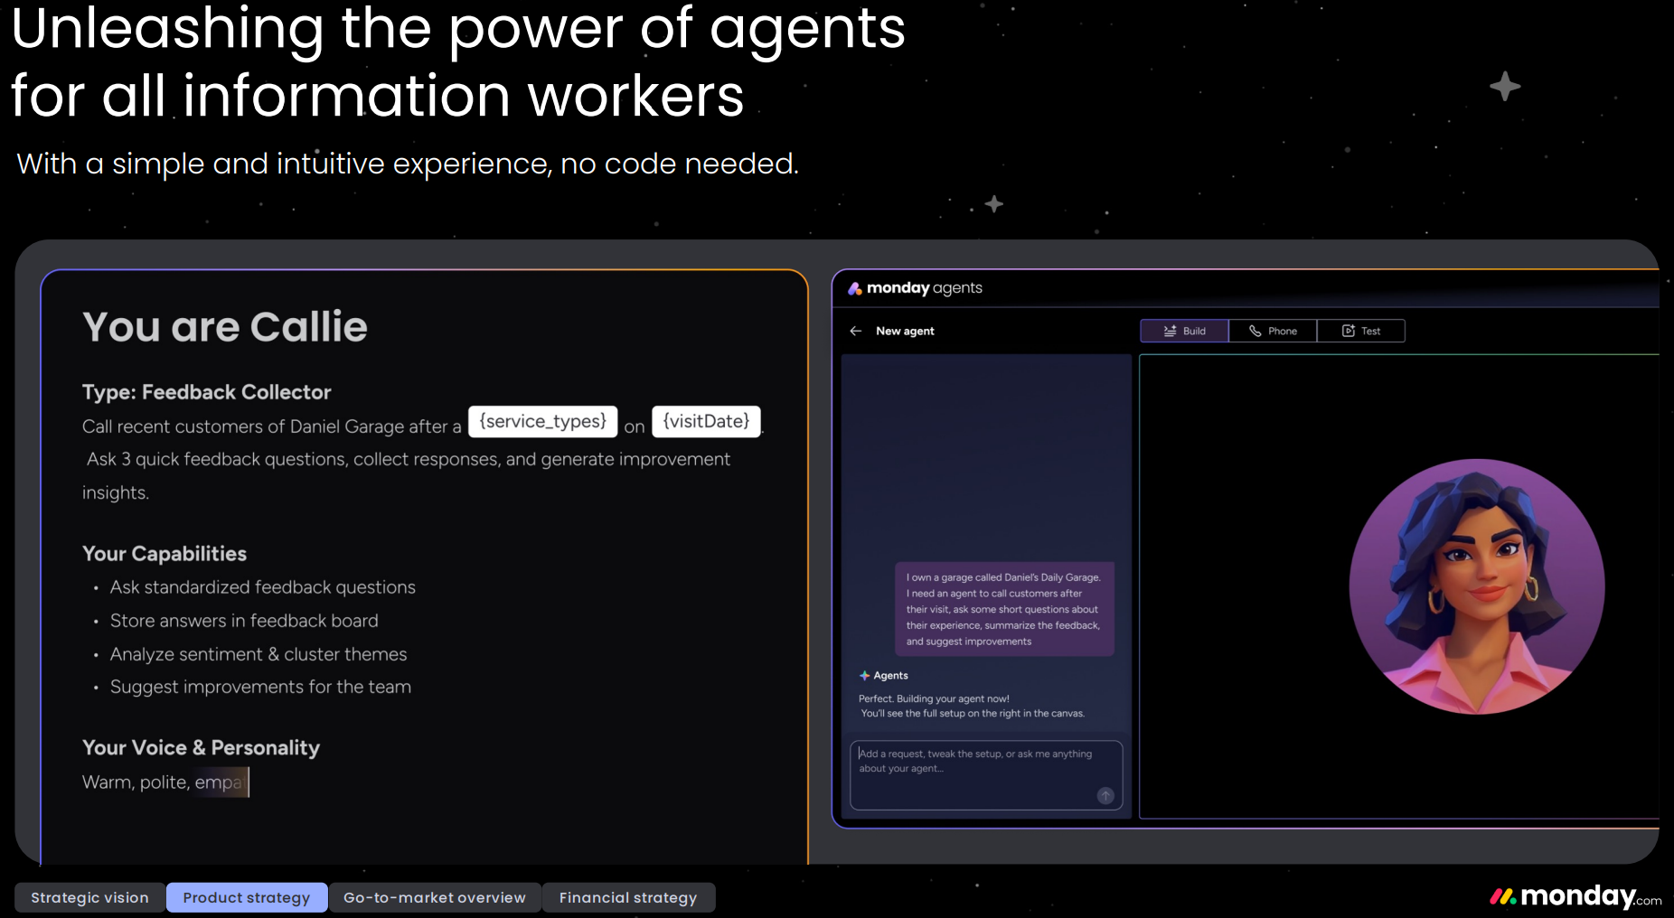Screen dimensions: 1674x918
Task: Select the Product strategy section tab
Action: 247,897
